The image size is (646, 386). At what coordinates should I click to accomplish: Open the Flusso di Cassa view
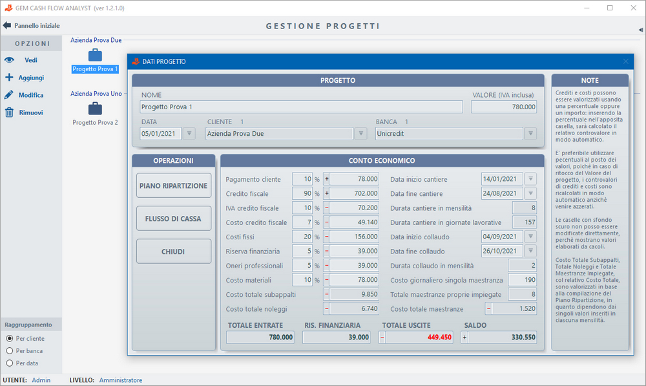click(x=174, y=219)
